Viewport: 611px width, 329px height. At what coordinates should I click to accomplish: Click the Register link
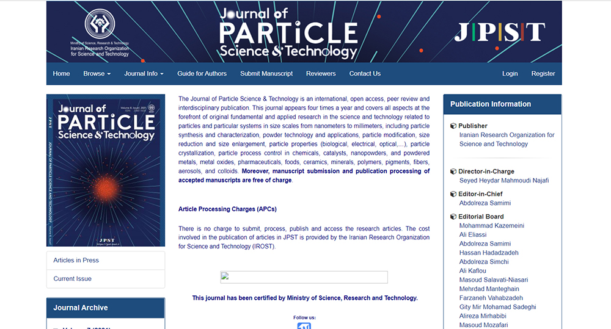543,74
